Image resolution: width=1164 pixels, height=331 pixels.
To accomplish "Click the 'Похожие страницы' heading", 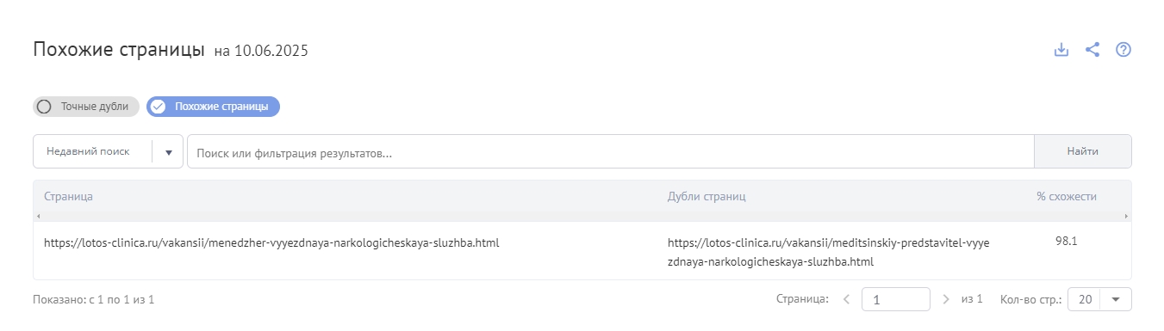I will [119, 49].
